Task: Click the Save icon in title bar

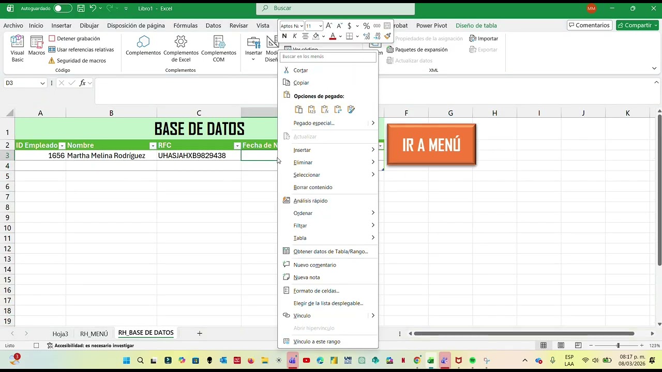Action: tap(81, 8)
